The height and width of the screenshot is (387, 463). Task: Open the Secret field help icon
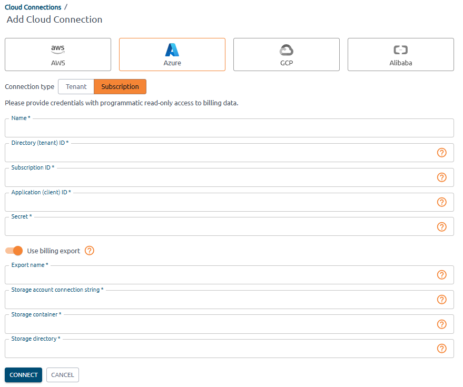(x=441, y=226)
